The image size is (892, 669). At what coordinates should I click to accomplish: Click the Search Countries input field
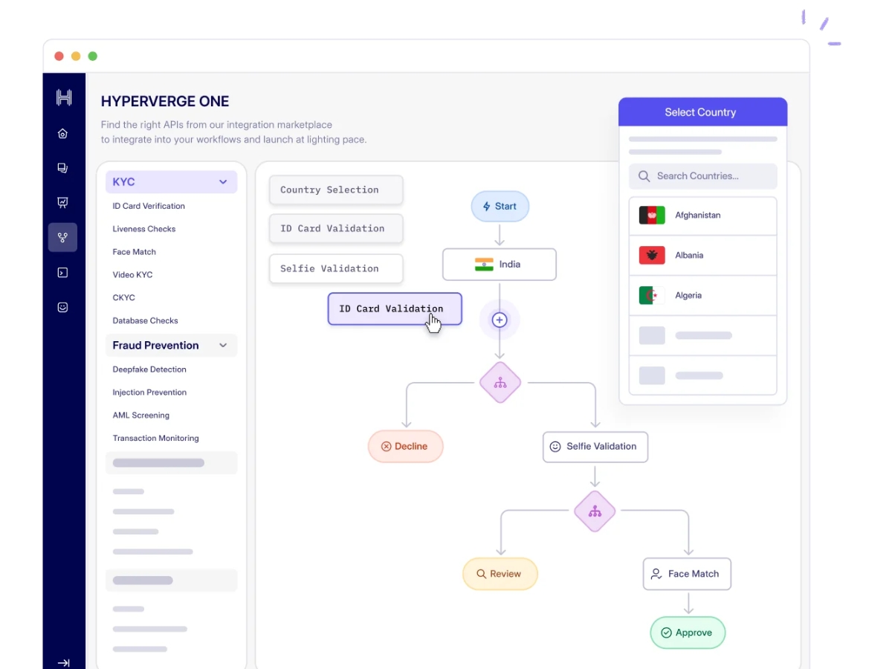click(703, 176)
